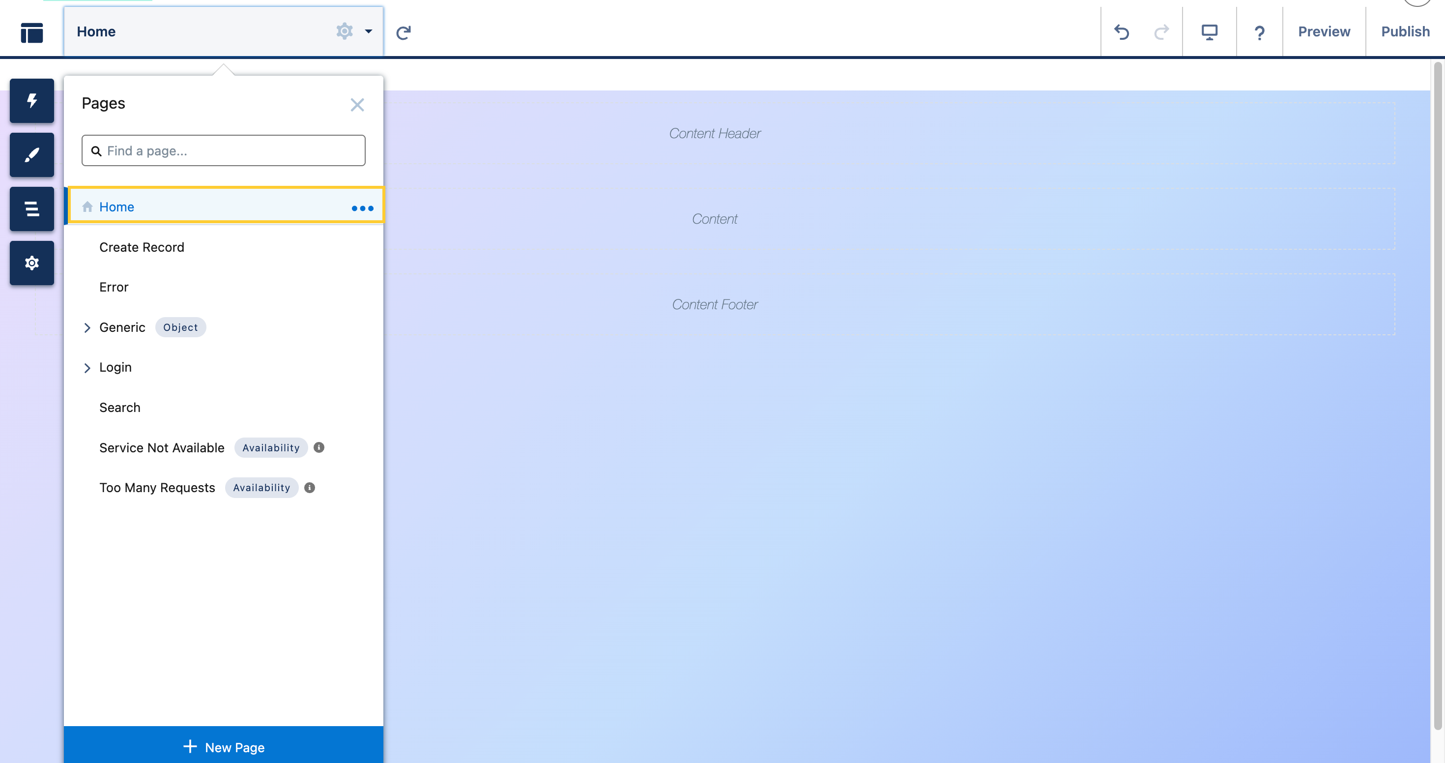
Task: Select the Generic Object page entry
Action: pos(122,327)
